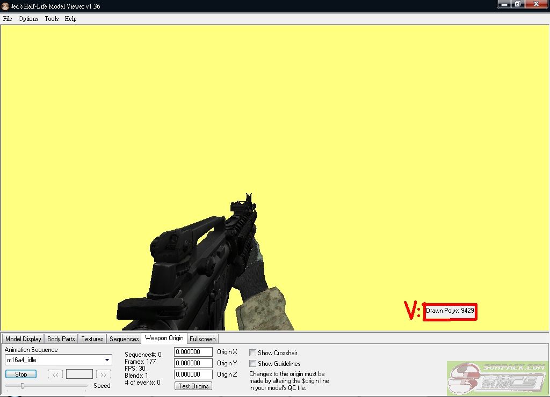Screen dimensions: 550x397
Task: Step to previous frame with << button
Action: (55, 374)
